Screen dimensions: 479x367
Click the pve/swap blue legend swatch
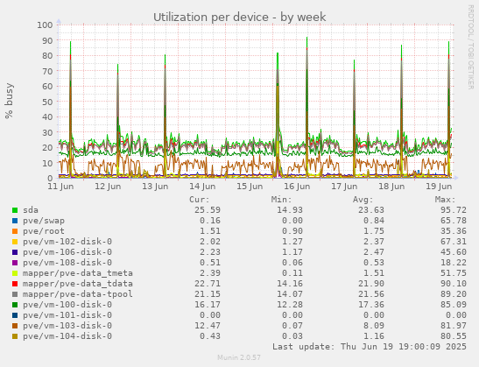click(15, 221)
